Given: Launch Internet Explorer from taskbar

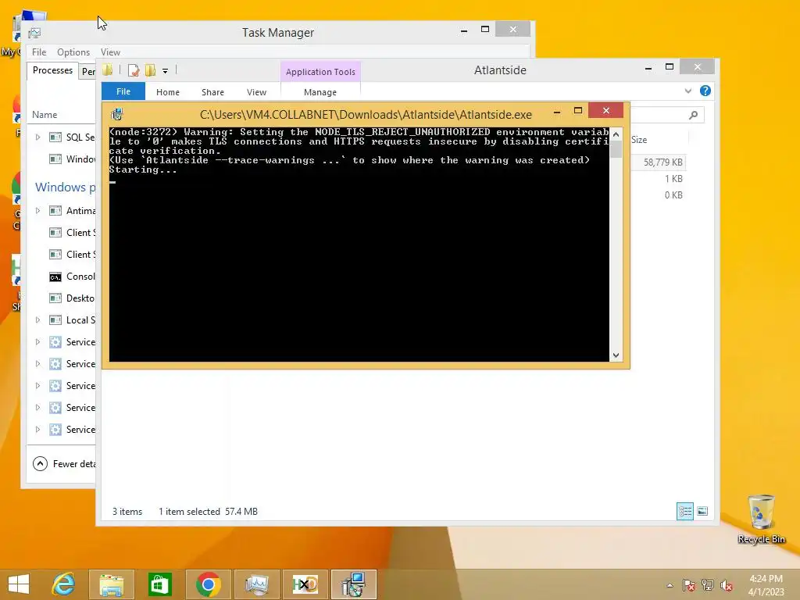Looking at the screenshot, I should (63, 584).
